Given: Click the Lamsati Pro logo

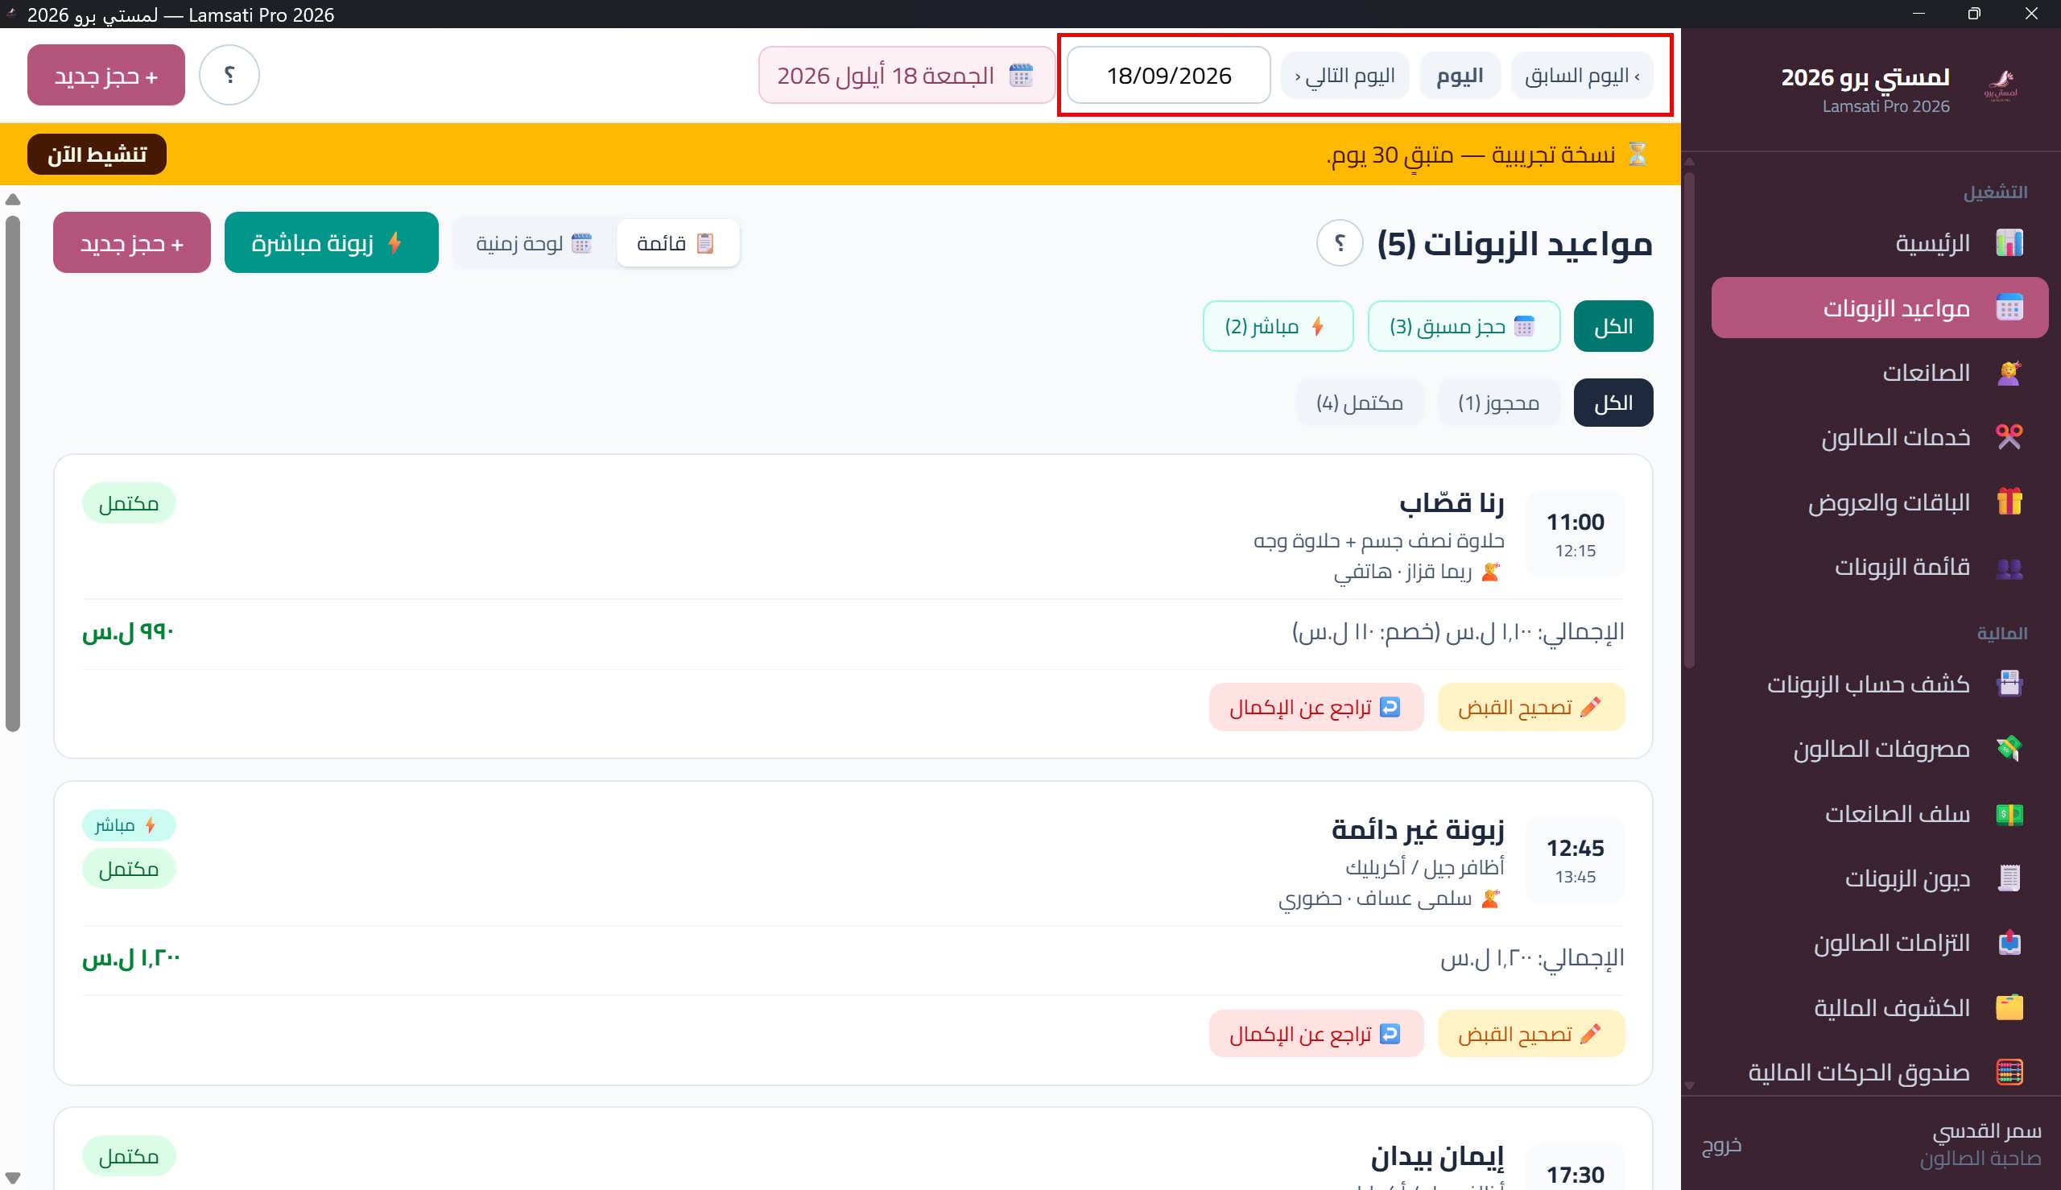Looking at the screenshot, I should tap(2001, 86).
